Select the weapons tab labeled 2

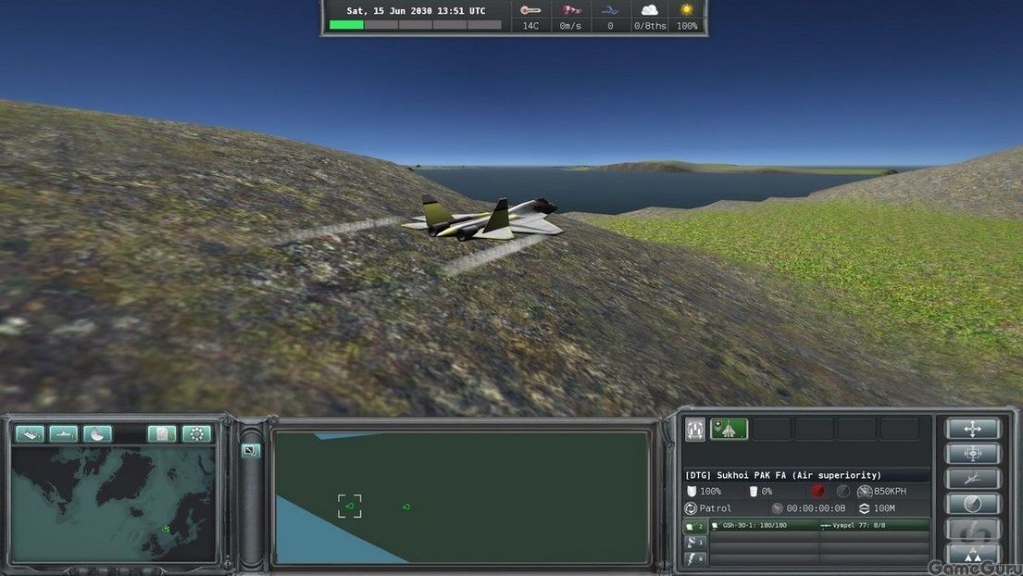[695, 526]
